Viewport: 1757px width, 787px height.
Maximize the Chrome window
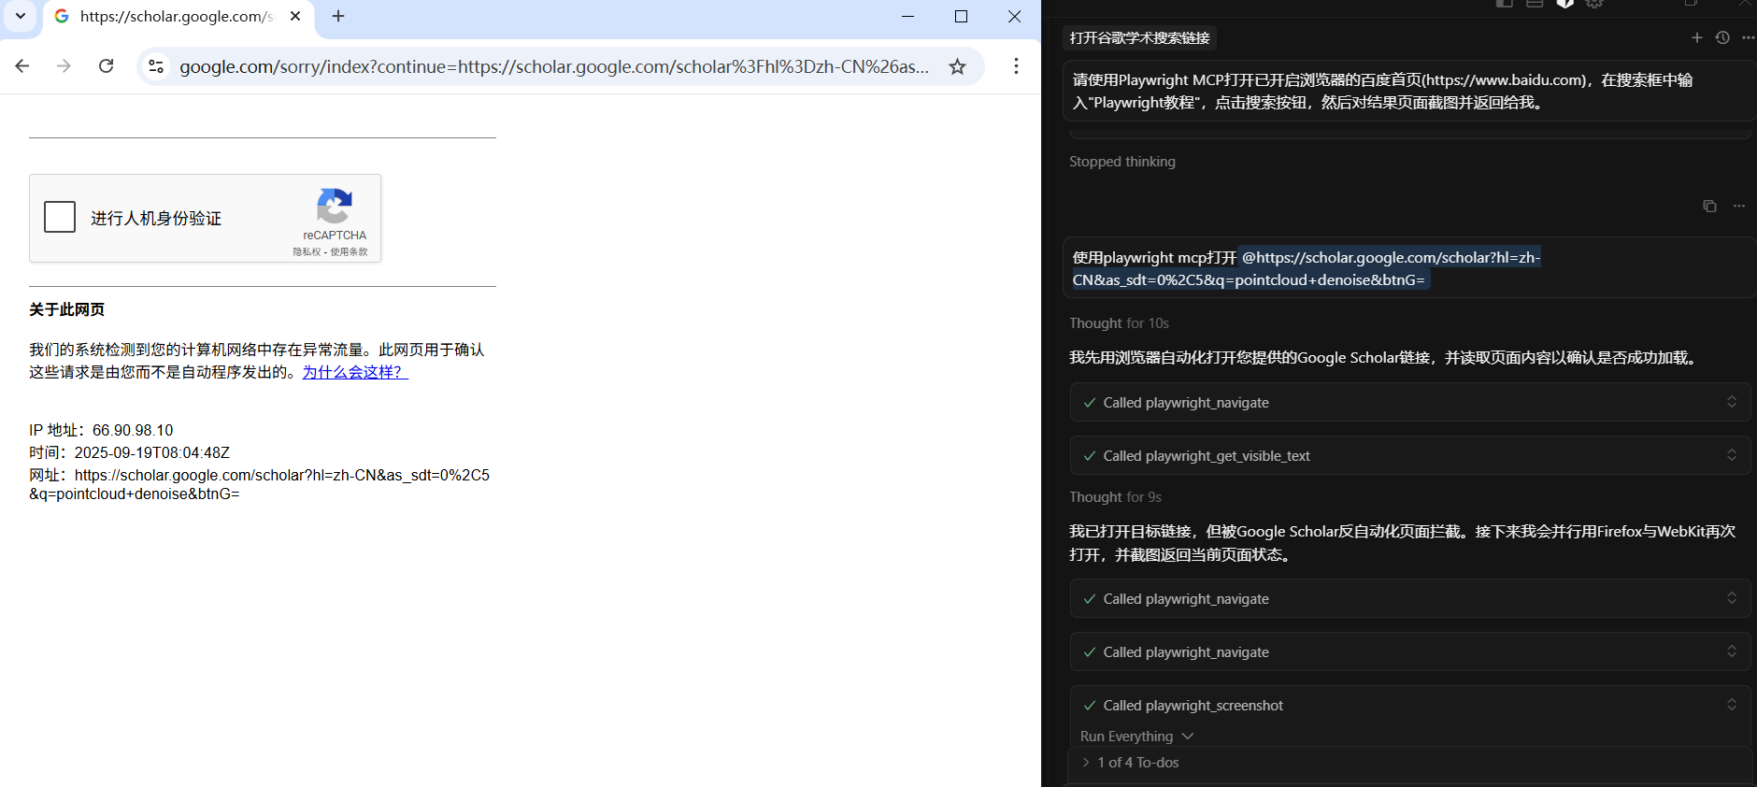[961, 16]
